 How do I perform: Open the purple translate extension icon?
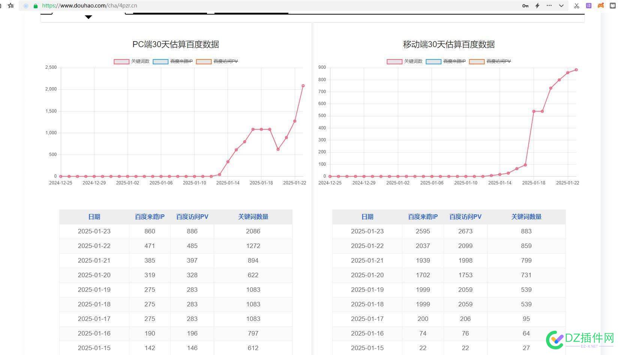[589, 6]
